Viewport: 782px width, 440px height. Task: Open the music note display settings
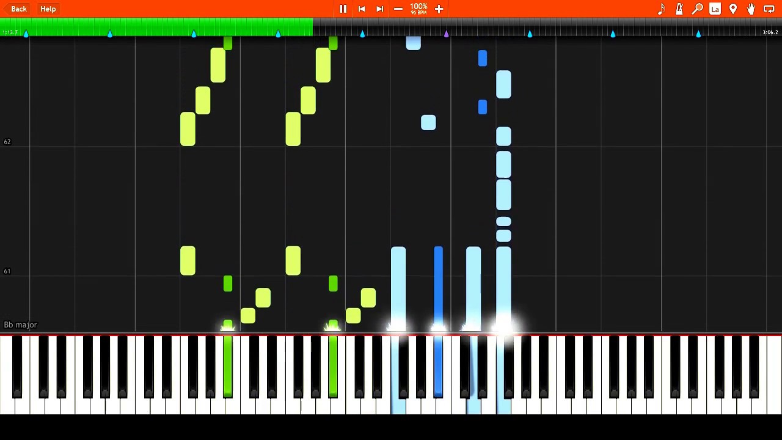click(x=661, y=9)
